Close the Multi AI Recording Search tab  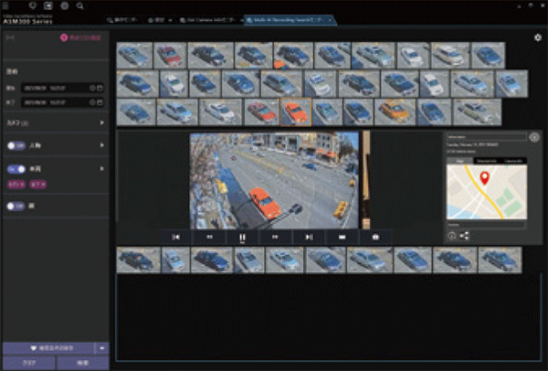tap(330, 20)
